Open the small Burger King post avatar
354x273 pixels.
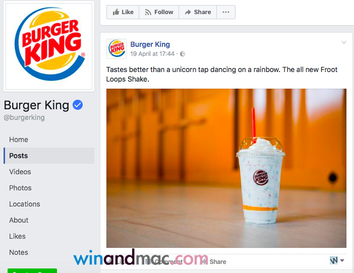point(116,49)
